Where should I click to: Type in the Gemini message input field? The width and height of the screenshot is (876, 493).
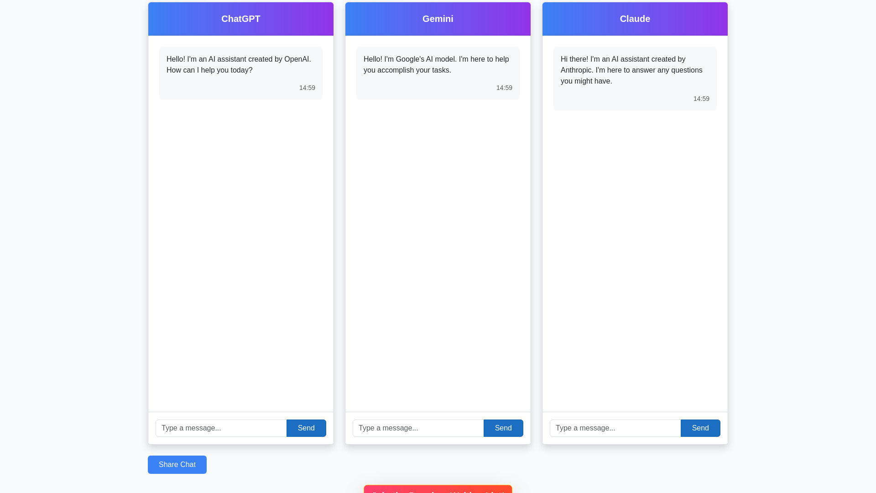coord(418,428)
